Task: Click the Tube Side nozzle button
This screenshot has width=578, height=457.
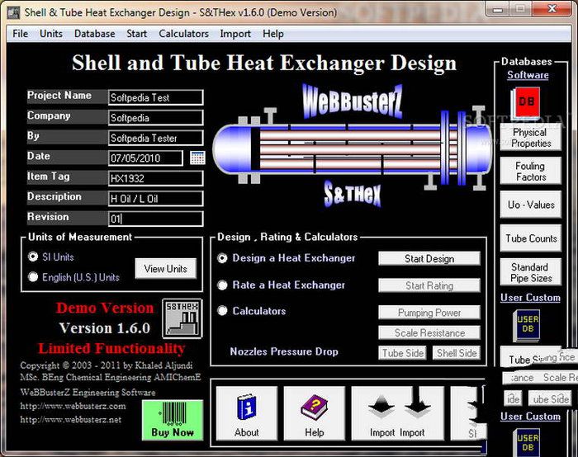Action: point(403,353)
